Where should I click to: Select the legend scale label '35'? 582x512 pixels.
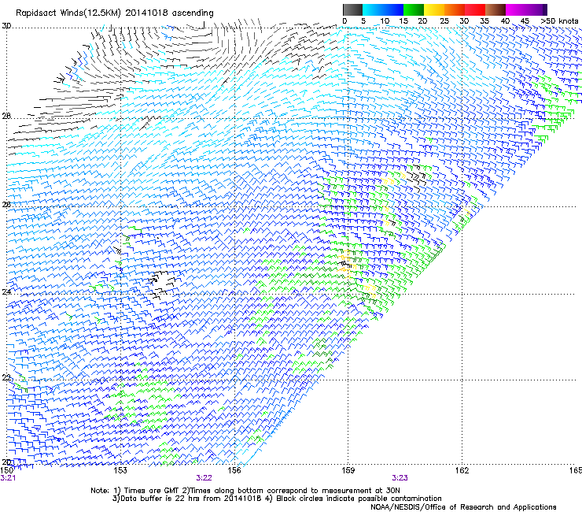(484, 21)
